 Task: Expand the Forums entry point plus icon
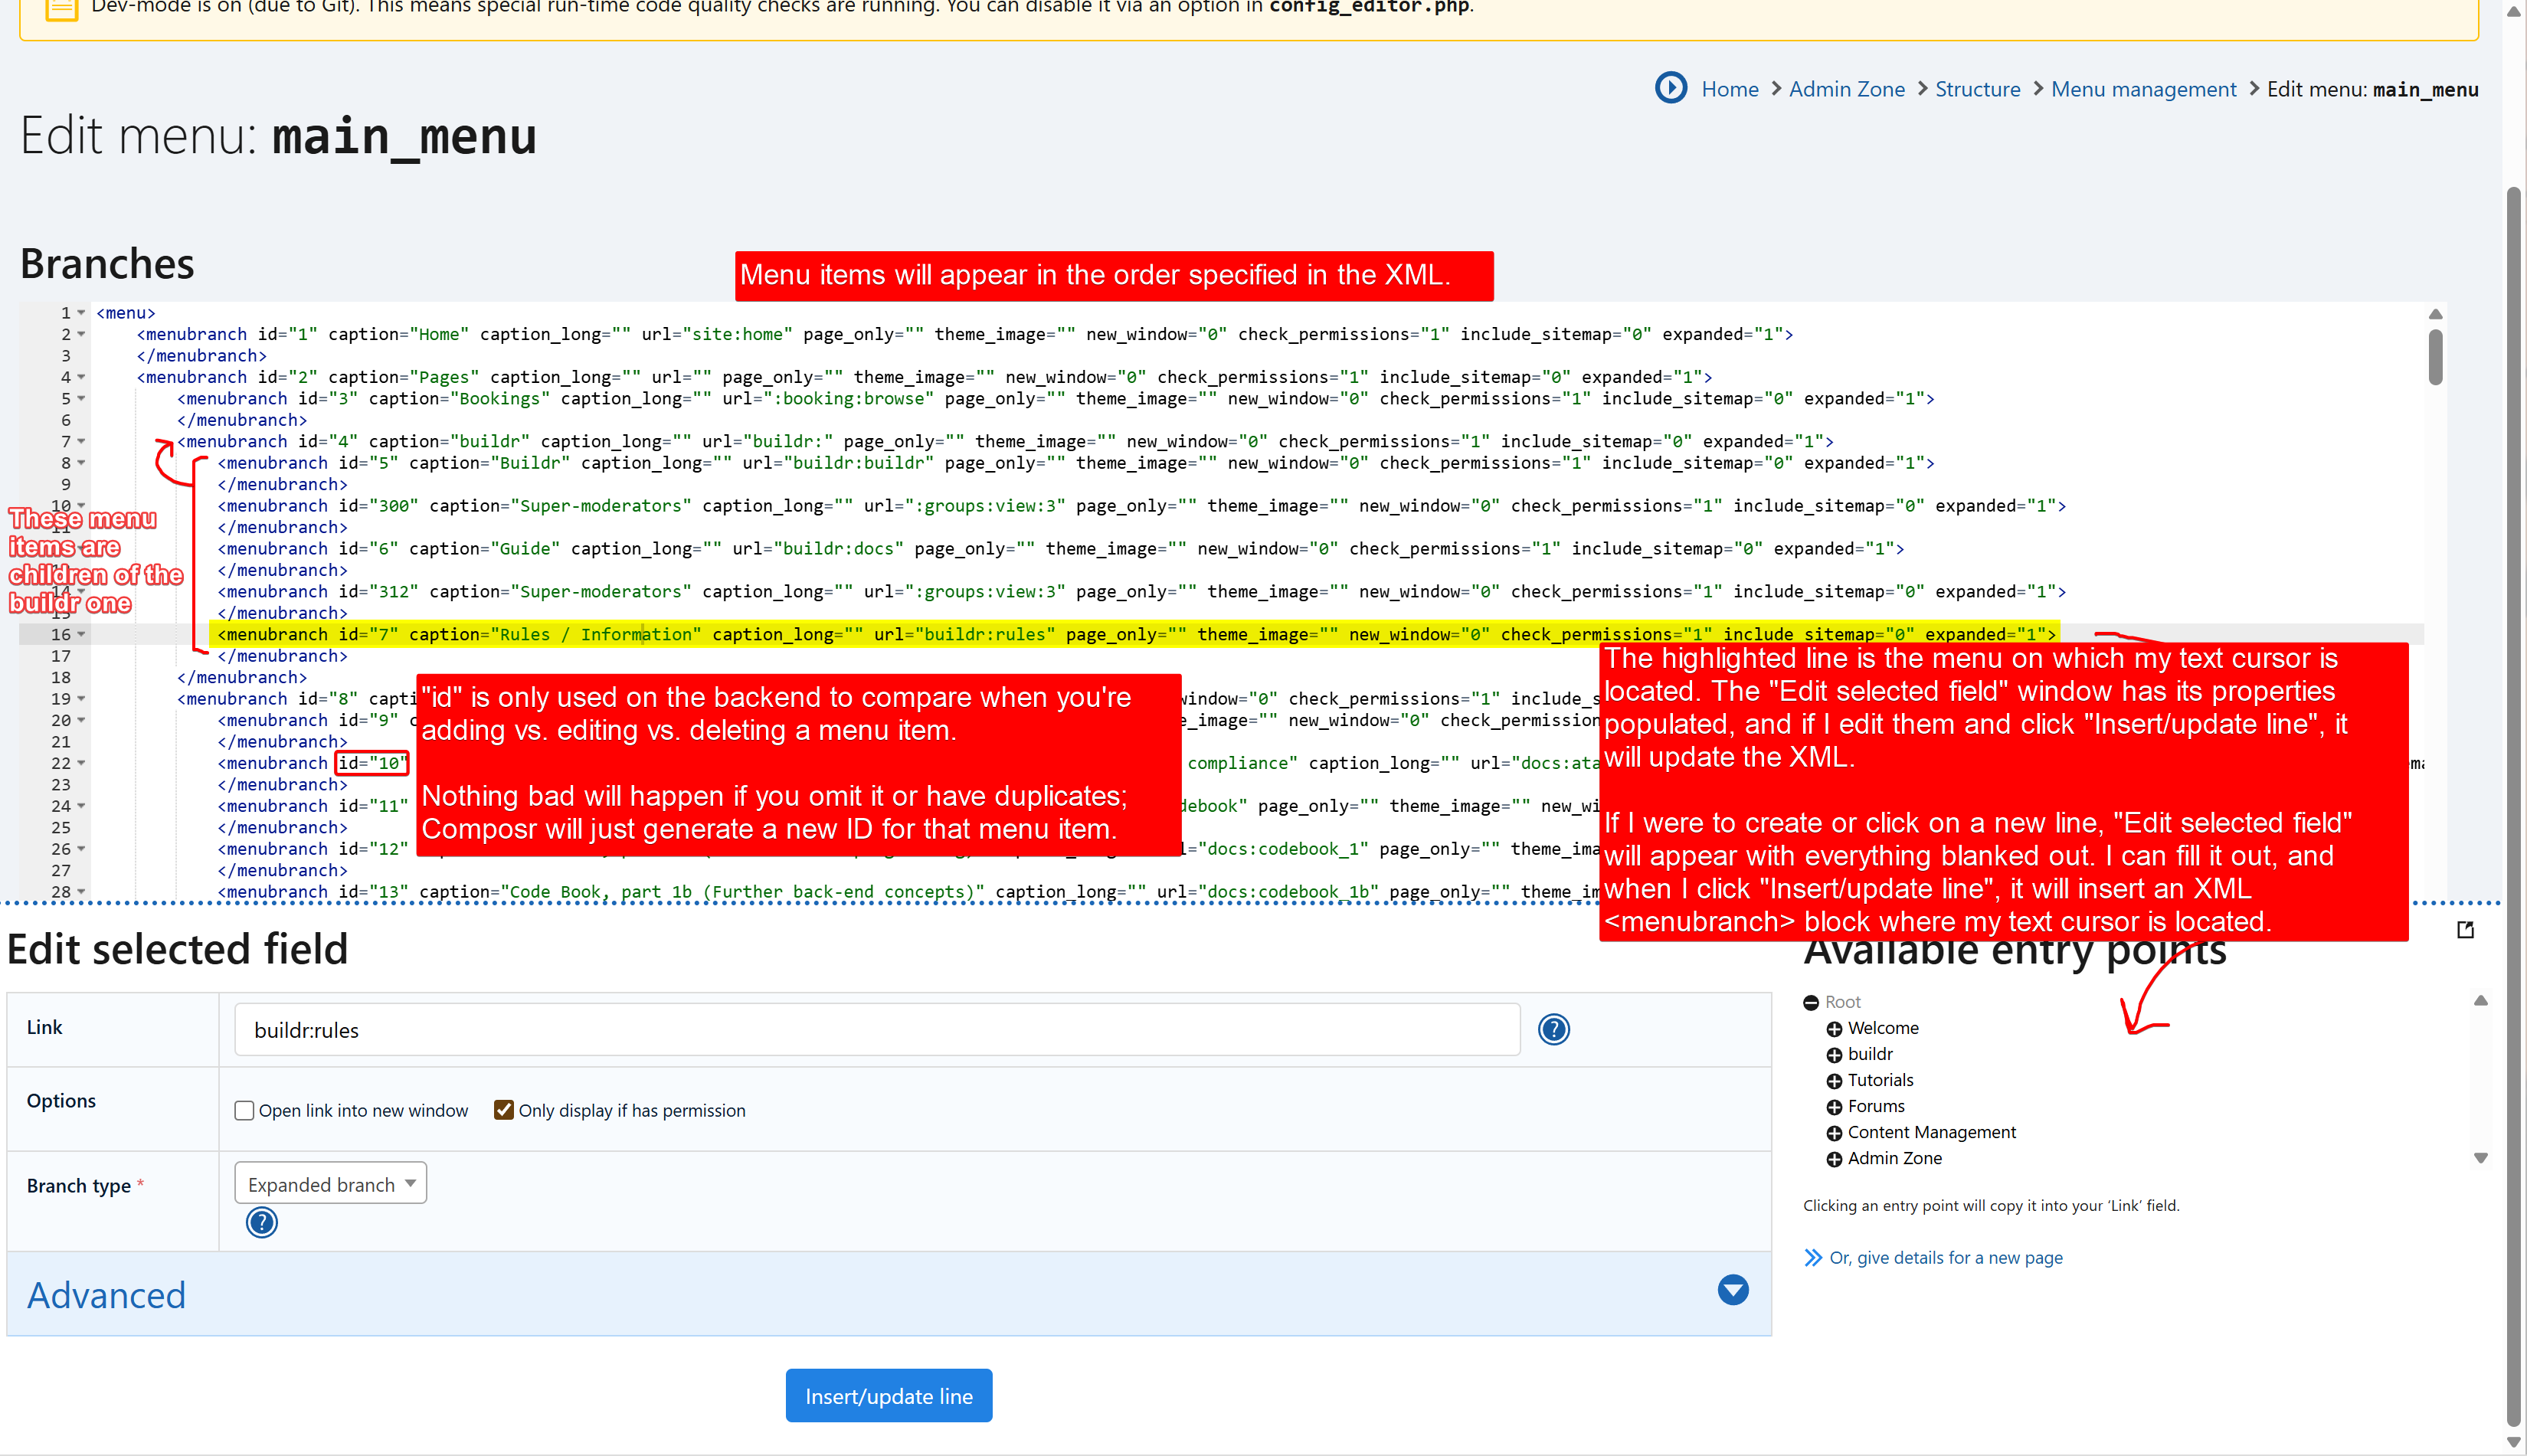tap(1834, 1107)
